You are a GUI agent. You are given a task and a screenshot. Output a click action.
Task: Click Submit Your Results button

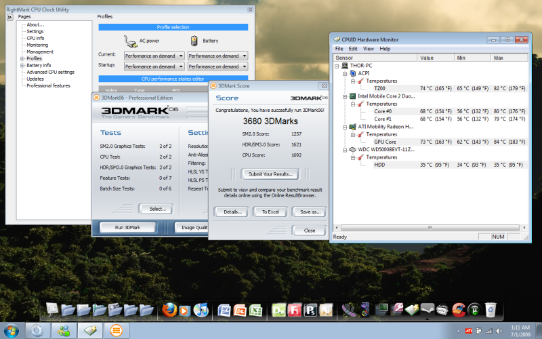pyautogui.click(x=270, y=174)
